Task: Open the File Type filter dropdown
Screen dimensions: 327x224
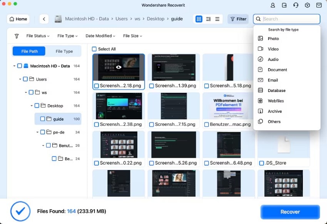Action: 68,36
